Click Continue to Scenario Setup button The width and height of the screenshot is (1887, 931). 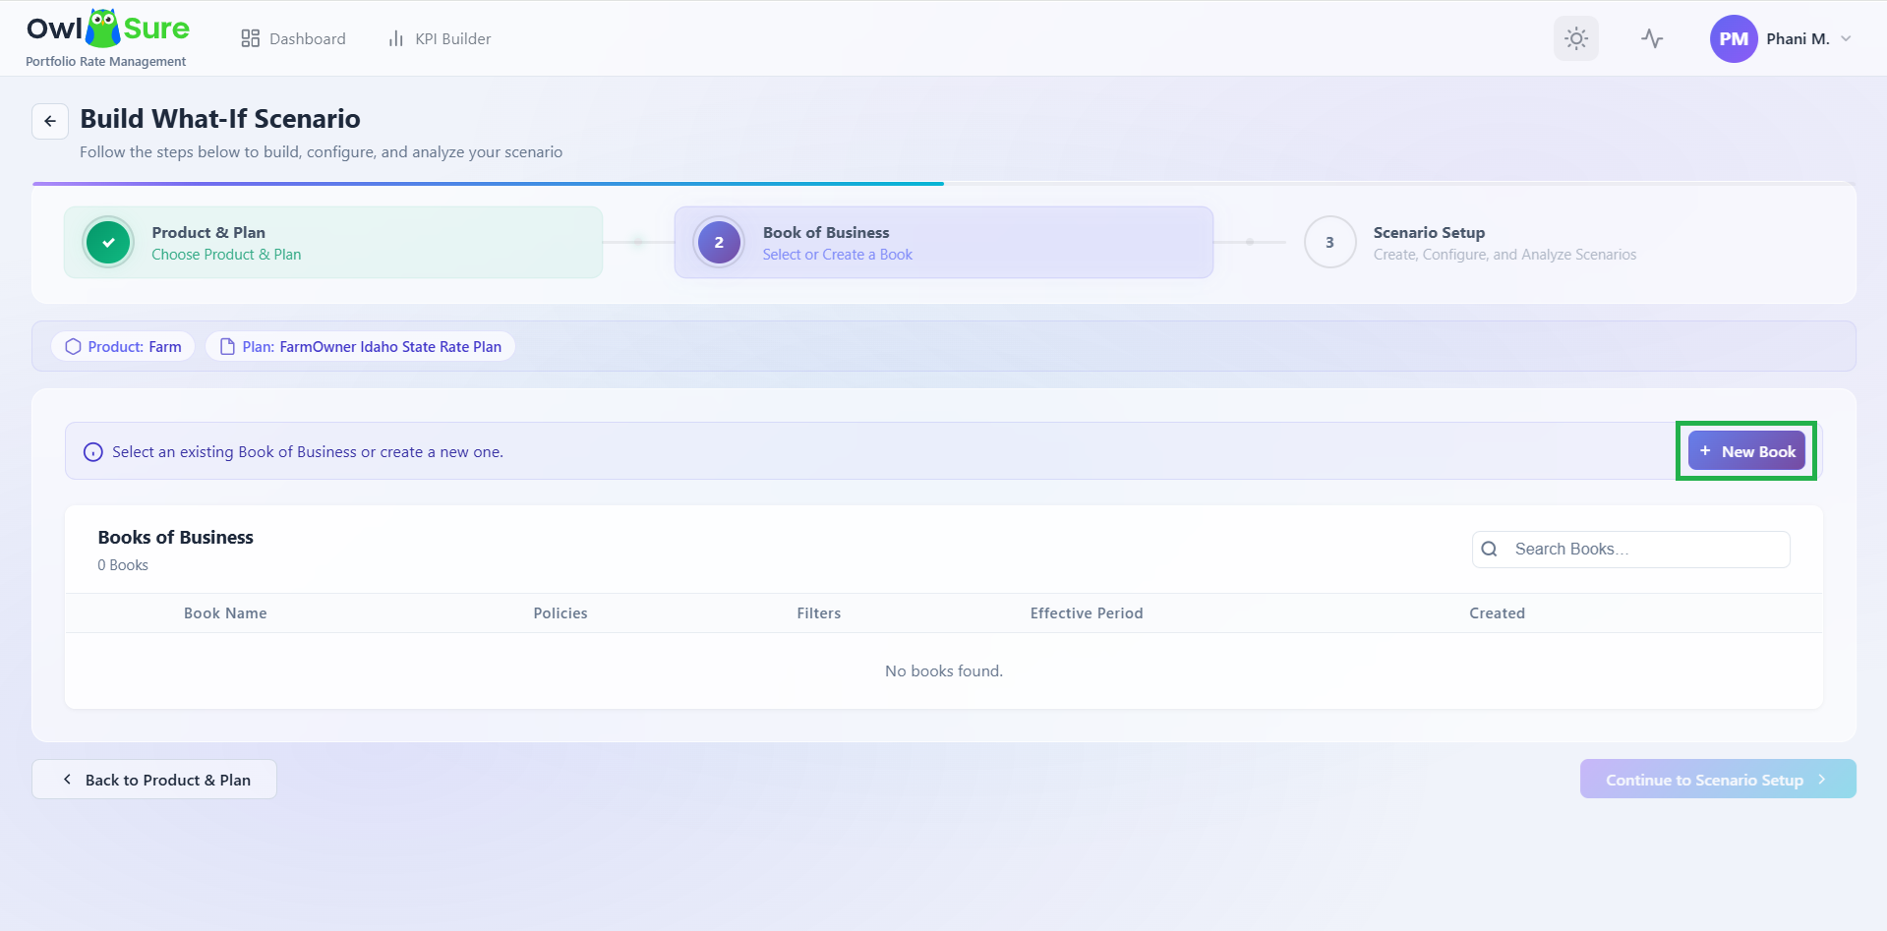tap(1717, 779)
